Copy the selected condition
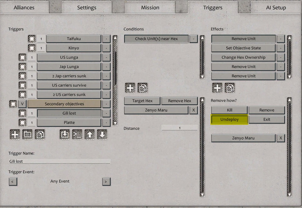This screenshot has width=302, height=208. [x=143, y=88]
